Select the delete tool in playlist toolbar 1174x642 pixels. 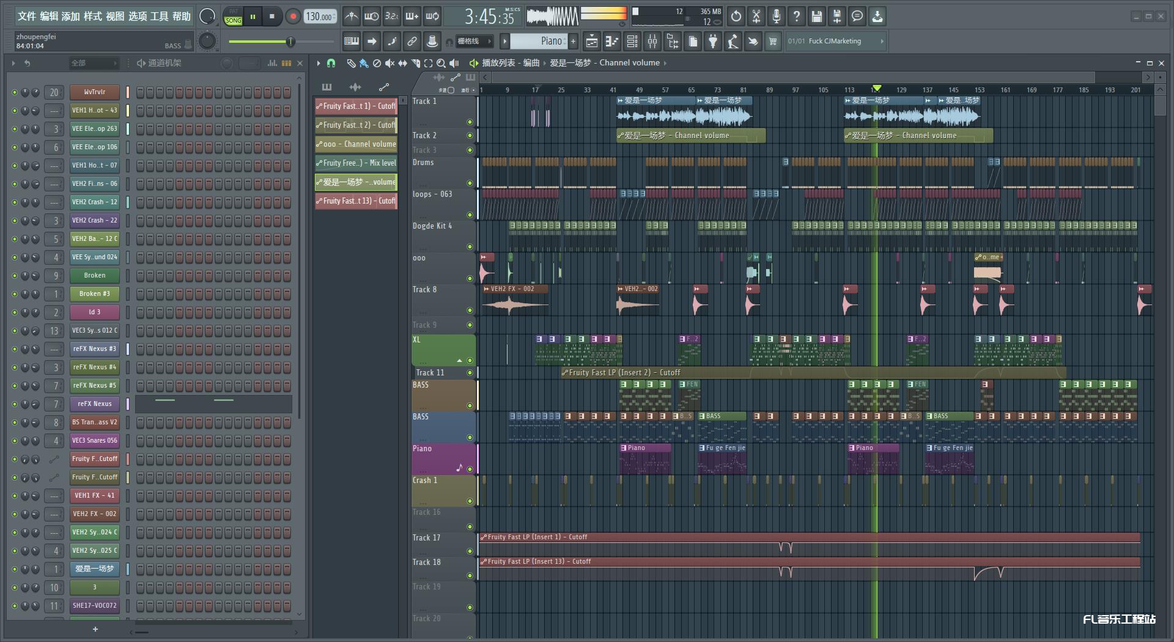pos(377,63)
